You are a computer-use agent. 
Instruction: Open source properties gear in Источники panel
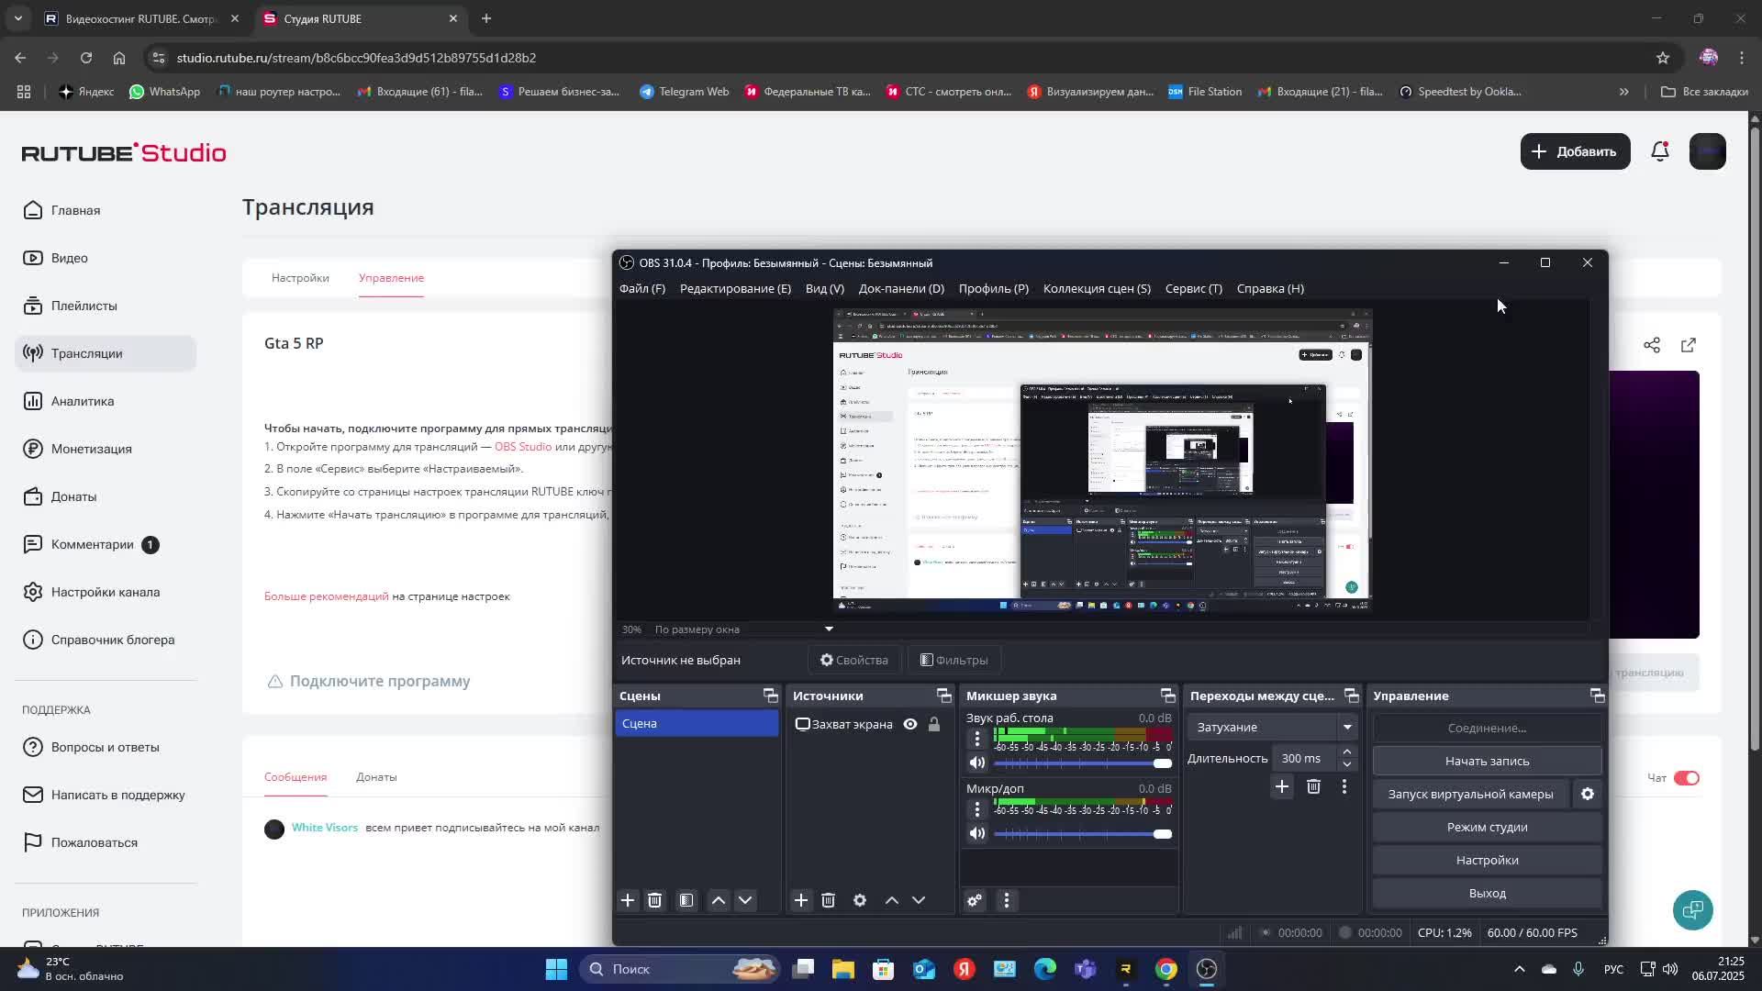pyautogui.click(x=860, y=900)
